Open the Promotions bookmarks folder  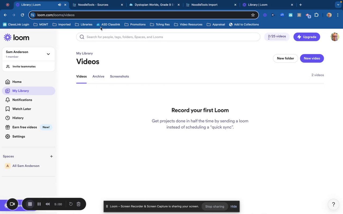click(x=135, y=24)
